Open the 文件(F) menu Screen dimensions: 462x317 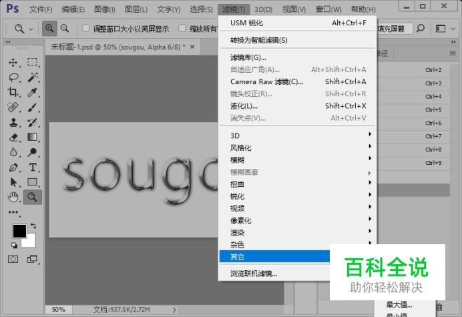tap(41, 9)
